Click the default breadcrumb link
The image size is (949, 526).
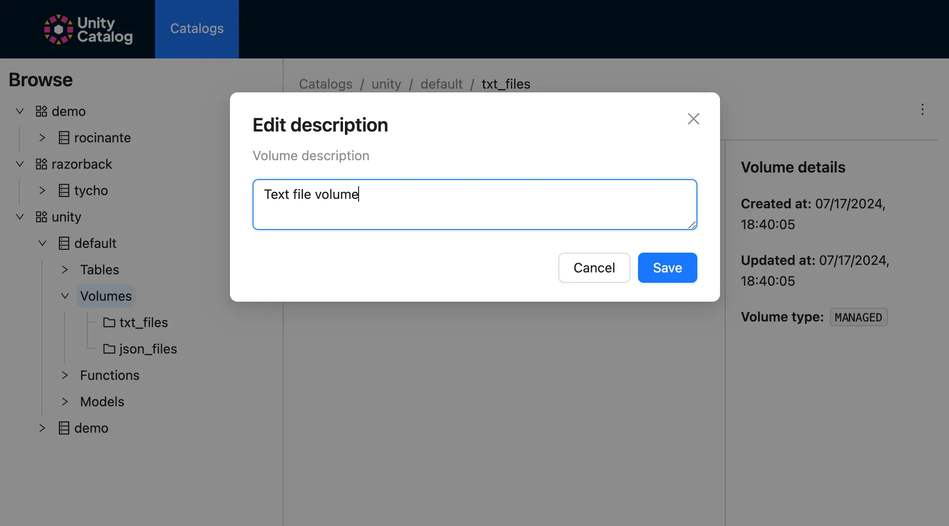click(441, 84)
